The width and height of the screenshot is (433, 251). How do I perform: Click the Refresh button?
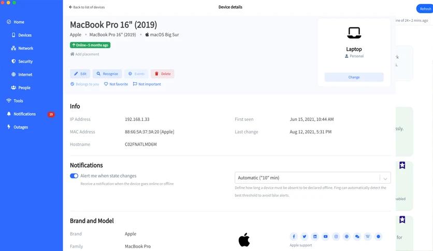click(x=425, y=9)
